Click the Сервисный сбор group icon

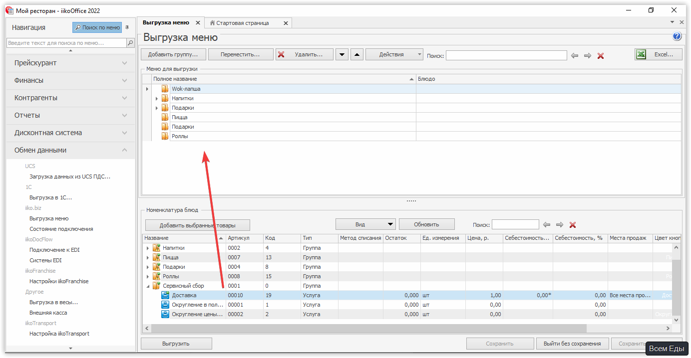156,286
